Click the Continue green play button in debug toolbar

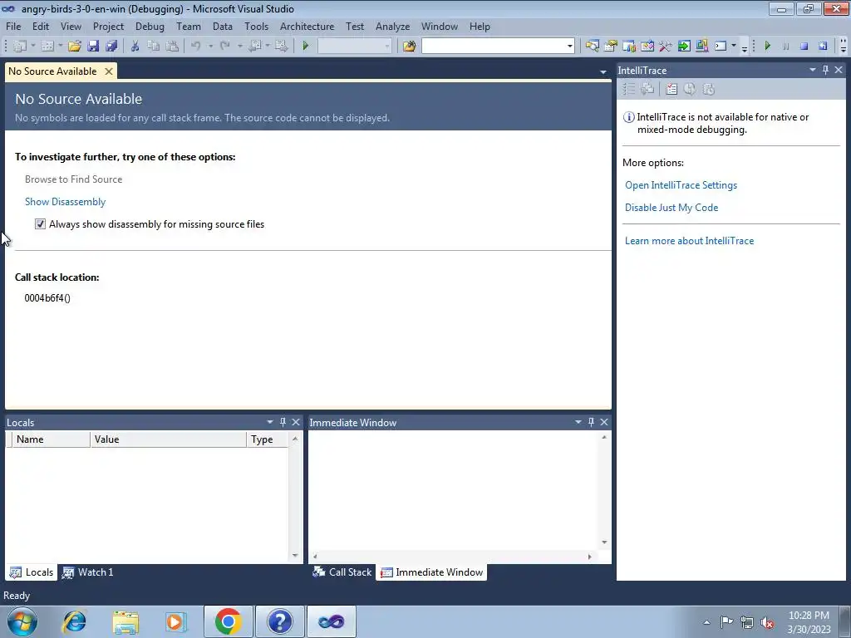point(767,47)
